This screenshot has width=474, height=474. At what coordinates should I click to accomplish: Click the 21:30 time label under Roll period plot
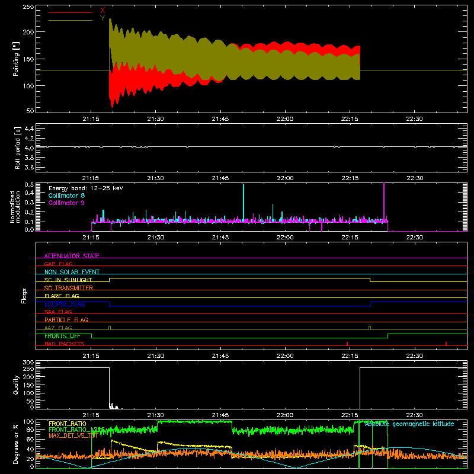(155, 178)
